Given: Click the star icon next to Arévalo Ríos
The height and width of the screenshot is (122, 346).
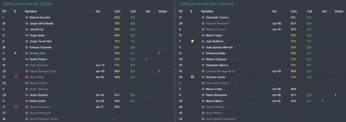Looking at the screenshot, I should (x=15, y=53).
